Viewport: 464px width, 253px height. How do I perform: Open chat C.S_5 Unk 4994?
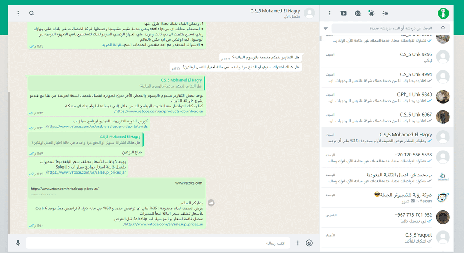[387, 77]
